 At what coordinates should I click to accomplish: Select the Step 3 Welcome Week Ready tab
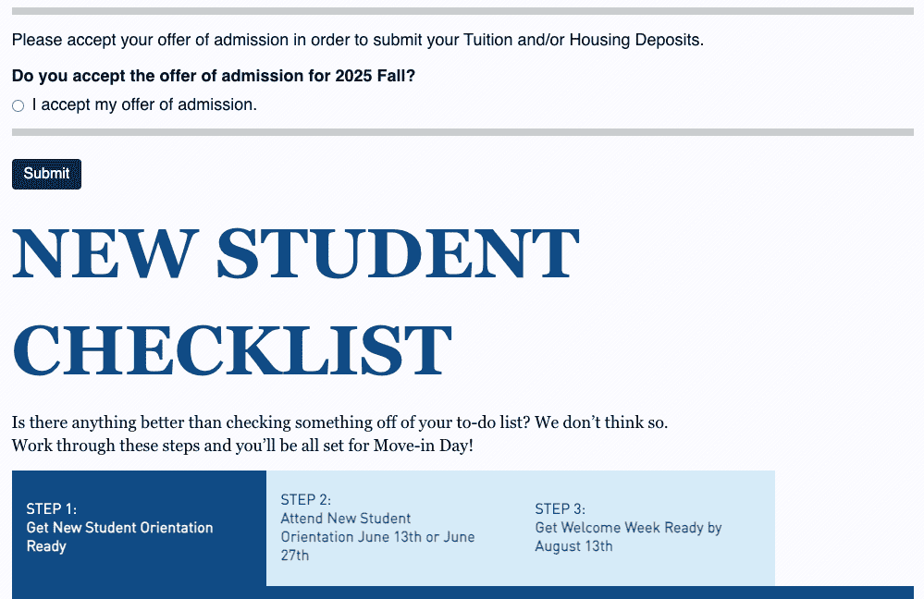point(647,528)
